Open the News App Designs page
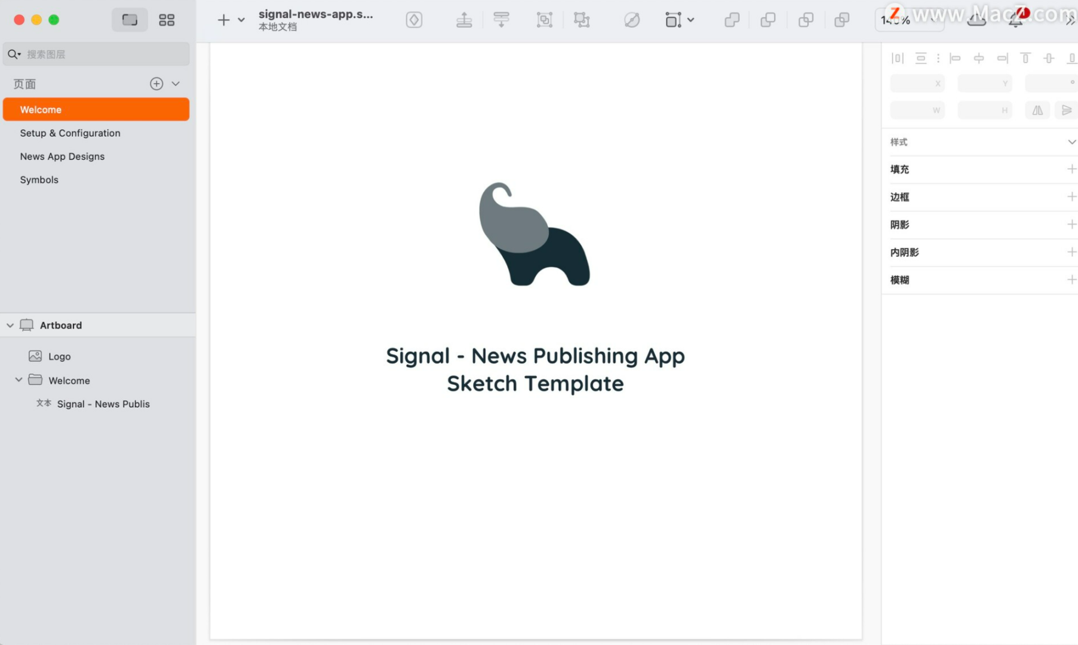 coord(96,156)
